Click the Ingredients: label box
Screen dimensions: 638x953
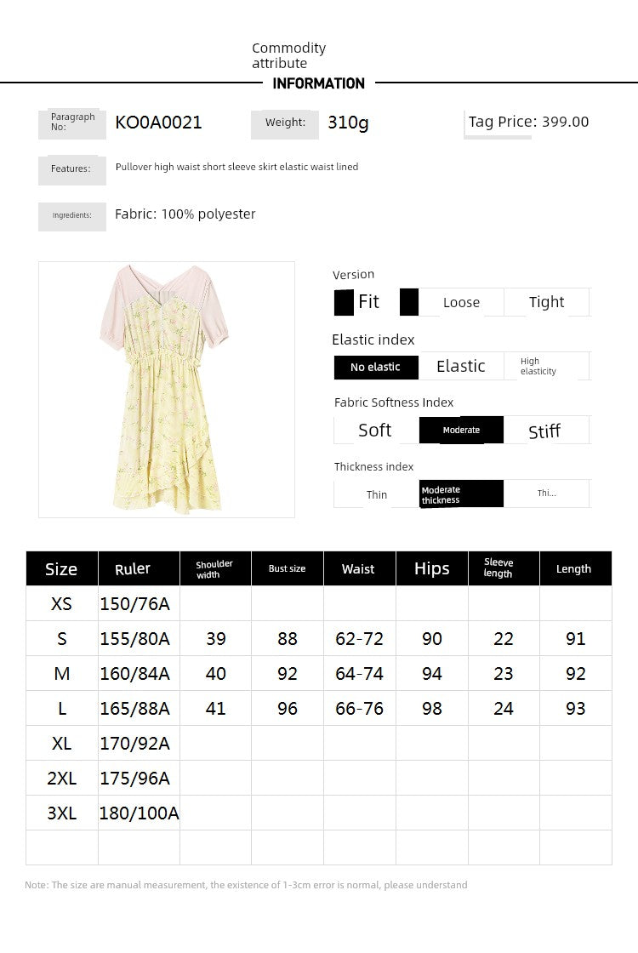click(x=71, y=216)
